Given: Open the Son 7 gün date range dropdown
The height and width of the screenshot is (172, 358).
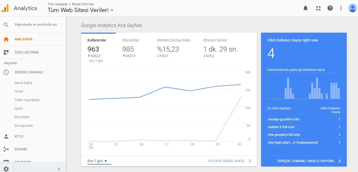Looking at the screenshot, I should pos(97,161).
